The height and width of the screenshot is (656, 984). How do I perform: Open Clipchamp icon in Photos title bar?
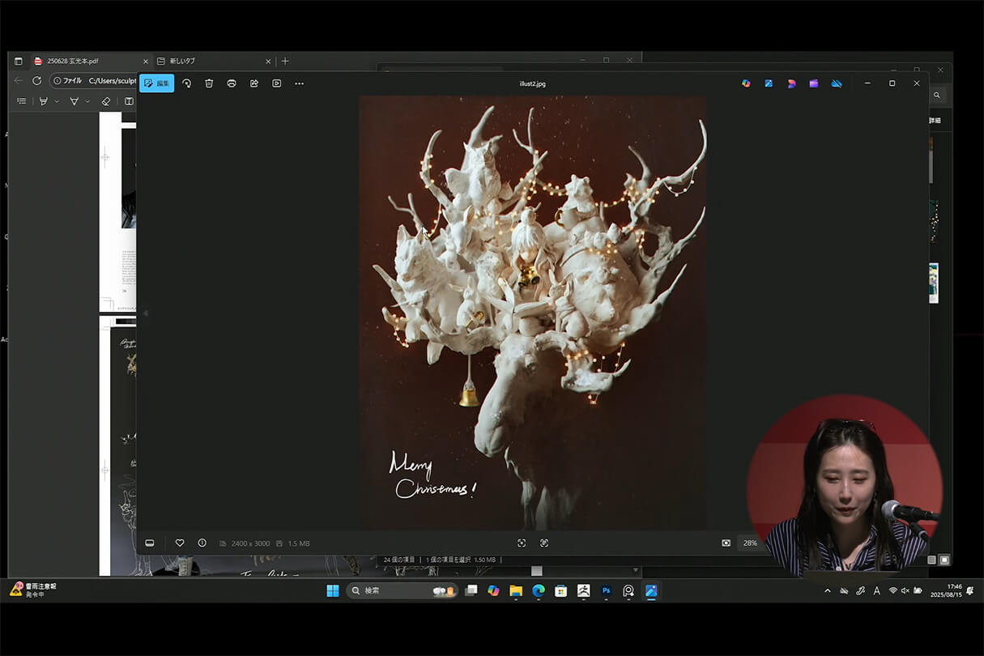pos(814,83)
